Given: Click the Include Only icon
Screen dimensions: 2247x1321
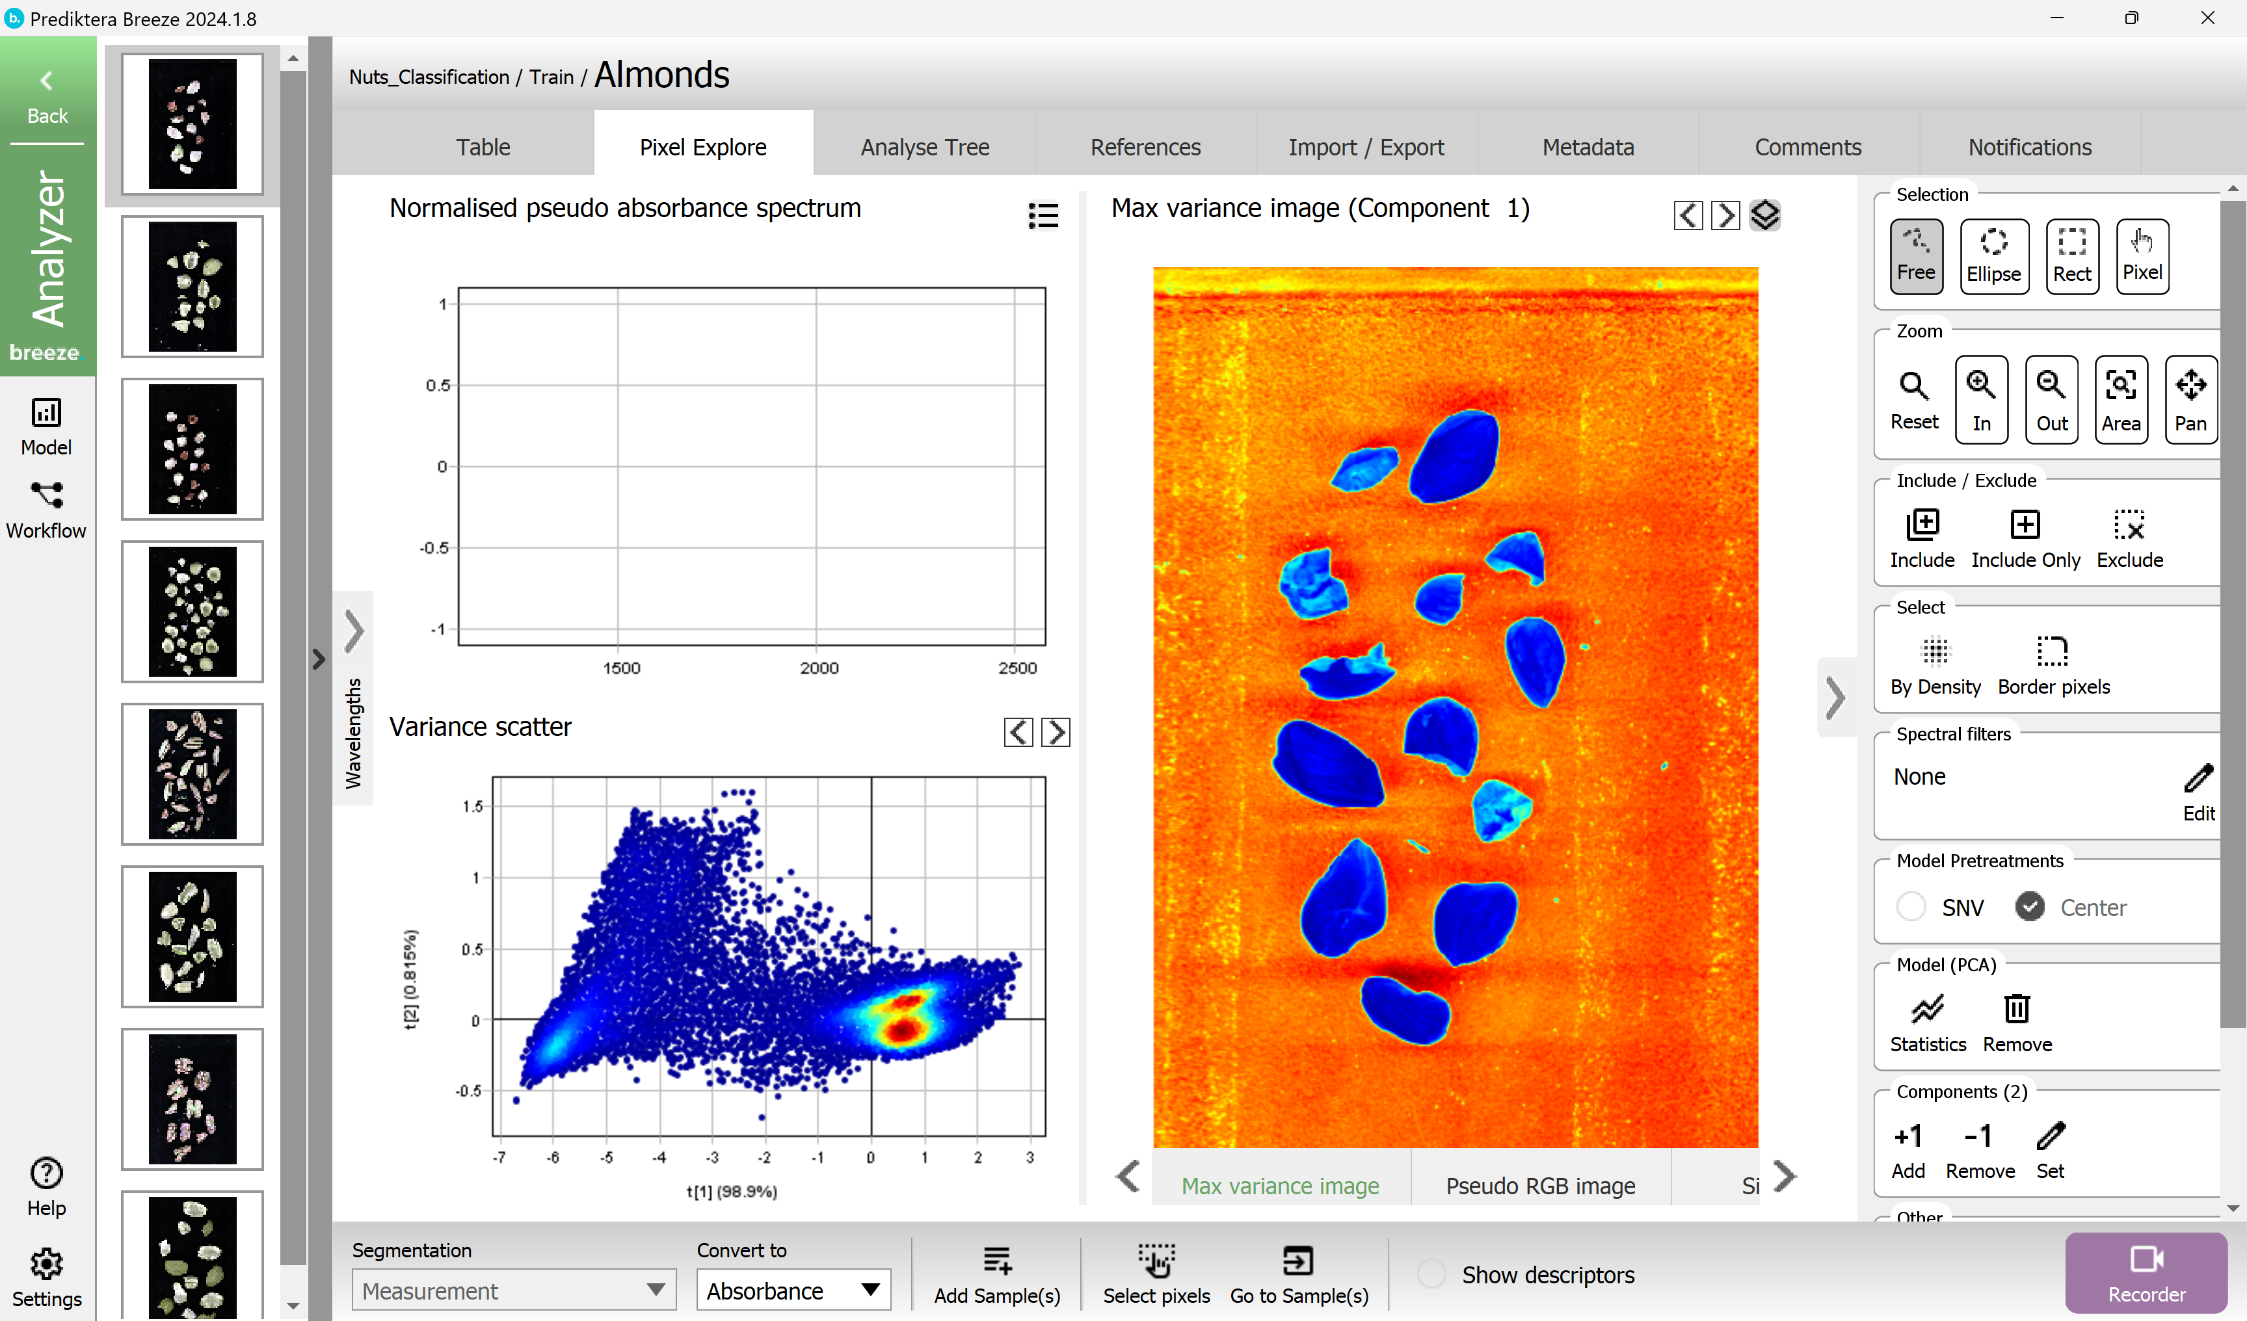Looking at the screenshot, I should coord(2026,527).
